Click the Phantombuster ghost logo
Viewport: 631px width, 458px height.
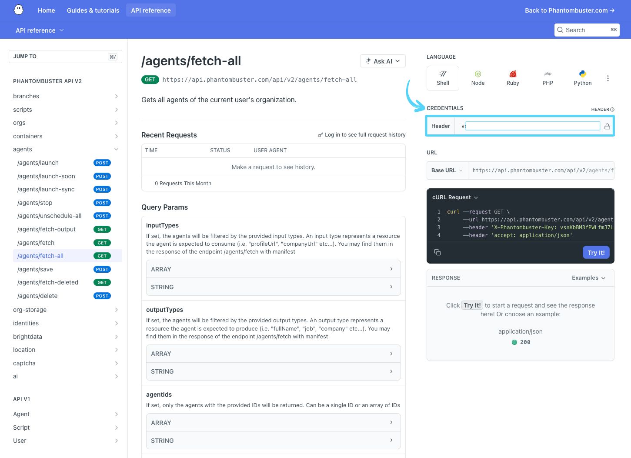pyautogui.click(x=19, y=10)
